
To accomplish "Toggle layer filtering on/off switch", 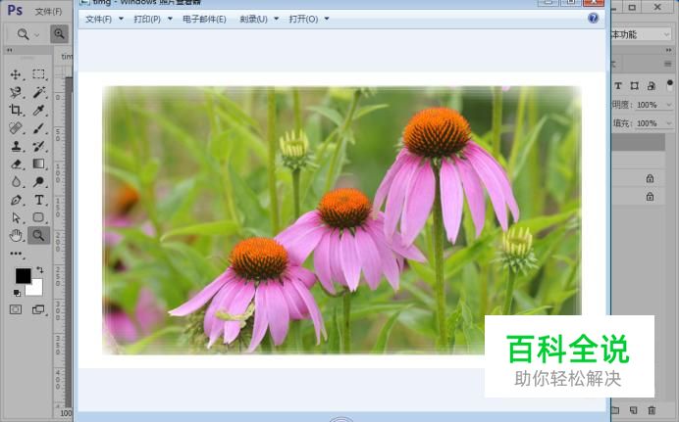I will pos(670,84).
